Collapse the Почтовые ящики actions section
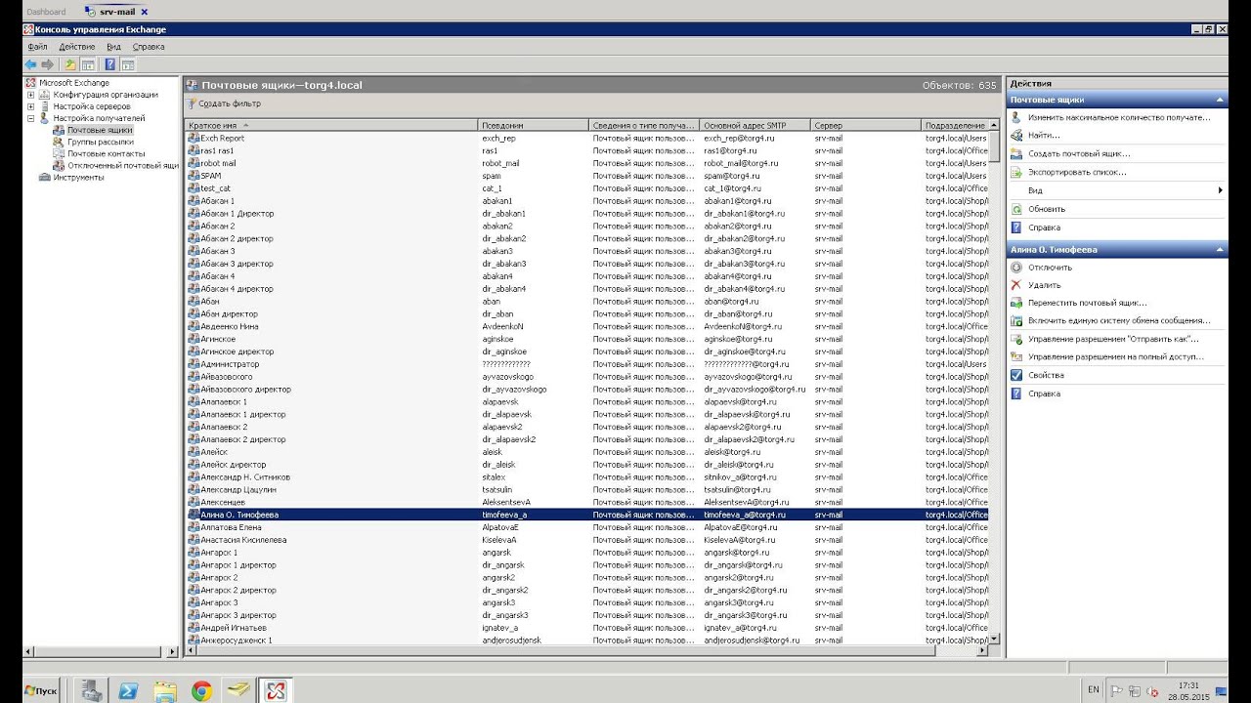This screenshot has width=1251, height=703. pyautogui.click(x=1220, y=100)
